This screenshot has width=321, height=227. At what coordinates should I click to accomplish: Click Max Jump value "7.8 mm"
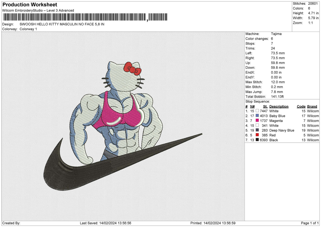click(x=277, y=92)
